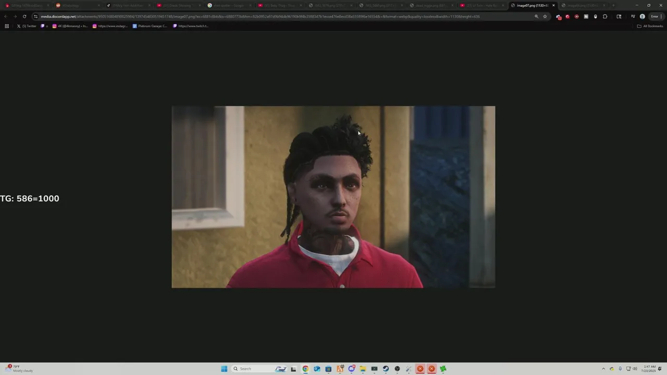Open File Explorer from the taskbar
Image resolution: width=667 pixels, height=375 pixels.
pyautogui.click(x=363, y=369)
